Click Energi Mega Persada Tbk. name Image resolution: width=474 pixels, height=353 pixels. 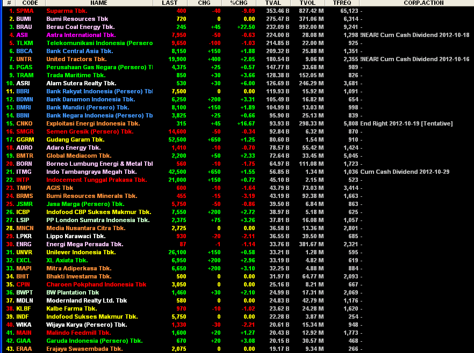[x=84, y=244]
